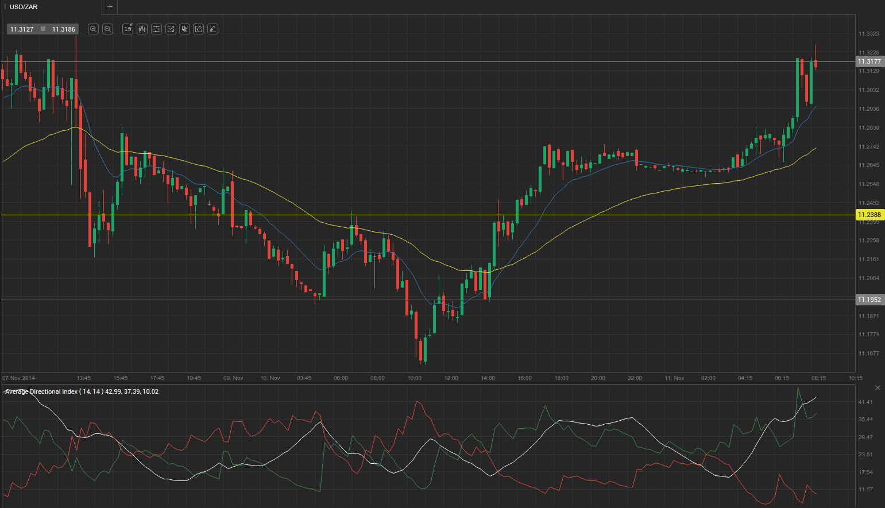Select the zoom out magnifier tool
885x508 pixels.
click(x=93, y=29)
